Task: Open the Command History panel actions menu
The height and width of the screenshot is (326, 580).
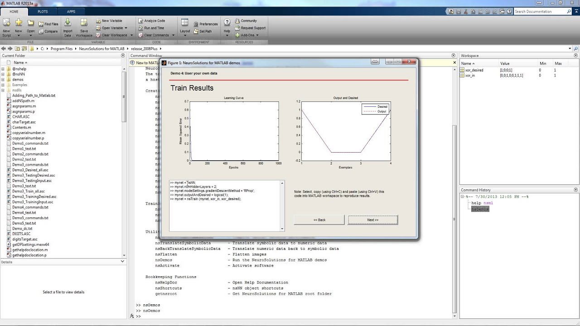Action: (576, 190)
